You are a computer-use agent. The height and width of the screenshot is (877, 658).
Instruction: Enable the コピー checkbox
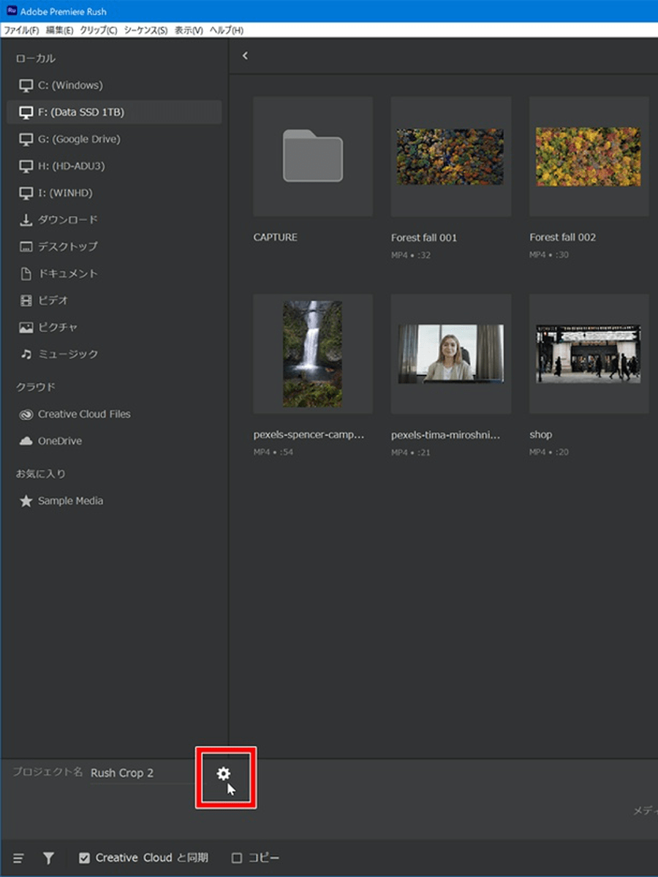pyautogui.click(x=236, y=858)
